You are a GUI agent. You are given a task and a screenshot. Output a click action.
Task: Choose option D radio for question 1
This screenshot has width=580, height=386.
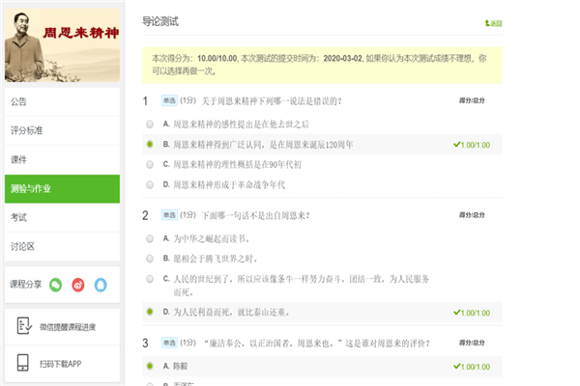point(149,184)
